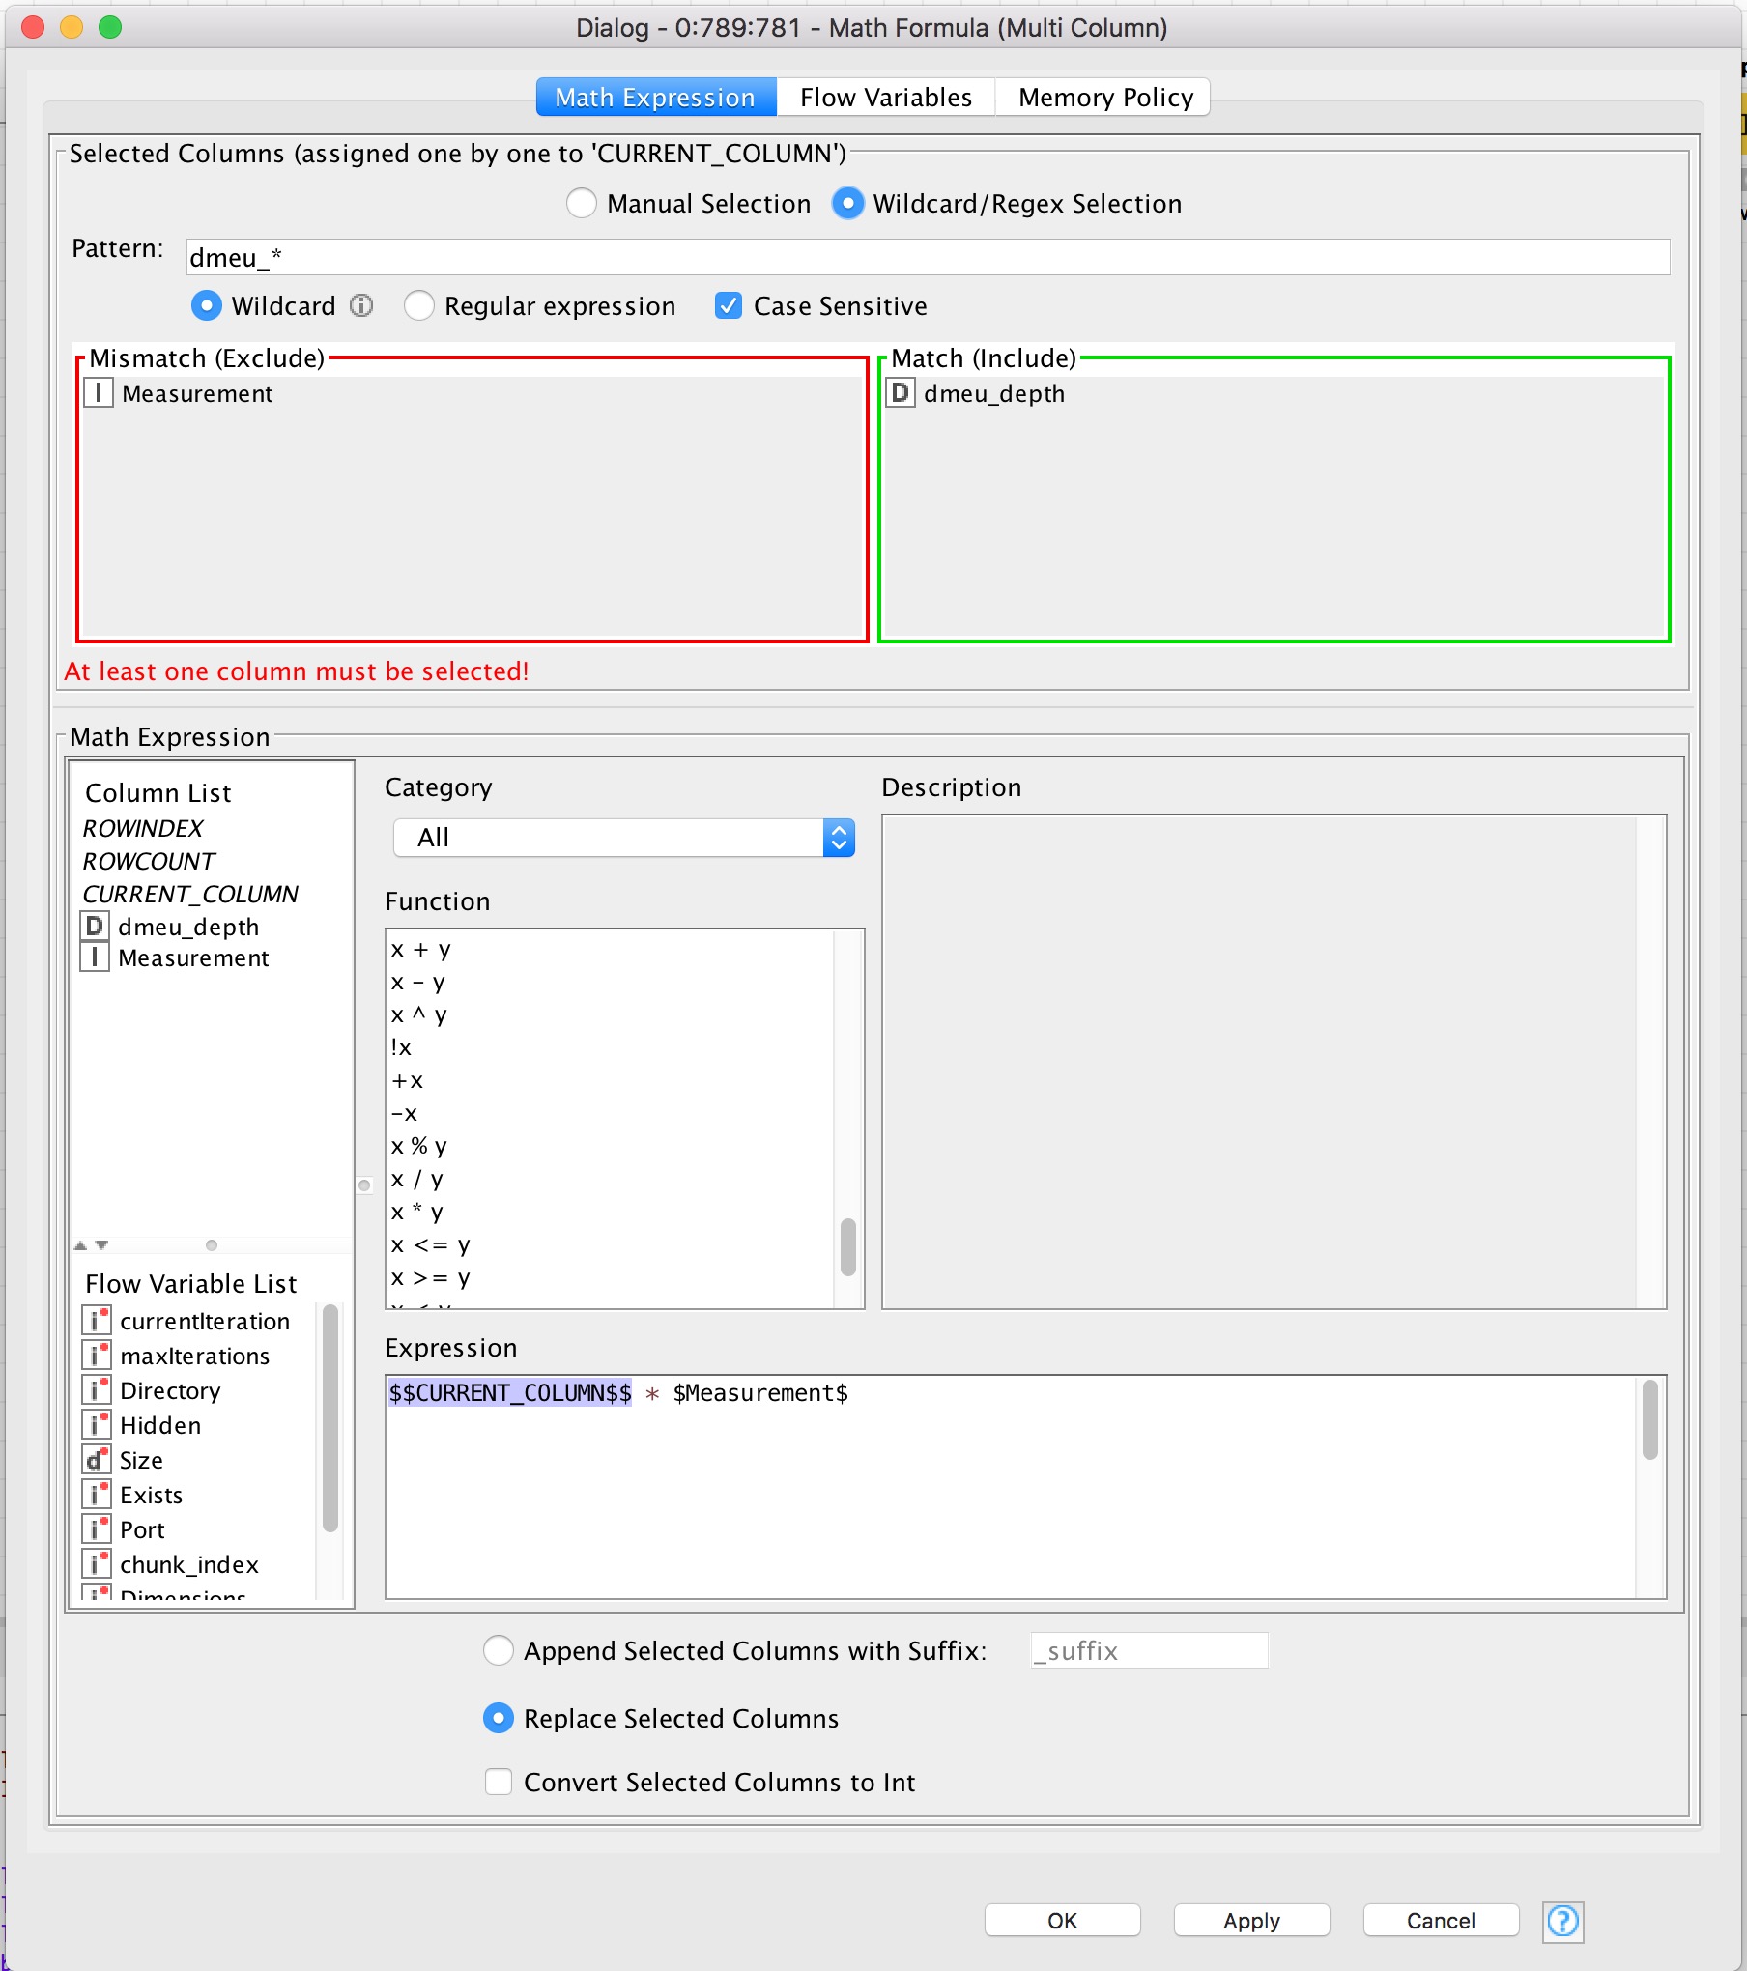Click the help question mark icon
Image resolution: width=1747 pixels, height=1971 pixels.
1561,1921
